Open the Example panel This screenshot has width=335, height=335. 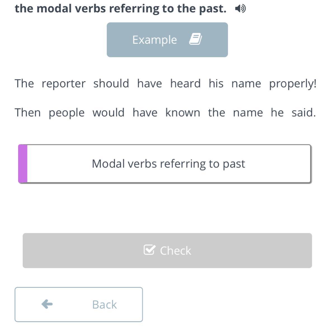(x=167, y=40)
